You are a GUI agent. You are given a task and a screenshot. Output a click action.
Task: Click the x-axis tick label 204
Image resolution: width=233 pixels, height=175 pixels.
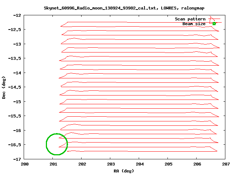coord(140,164)
